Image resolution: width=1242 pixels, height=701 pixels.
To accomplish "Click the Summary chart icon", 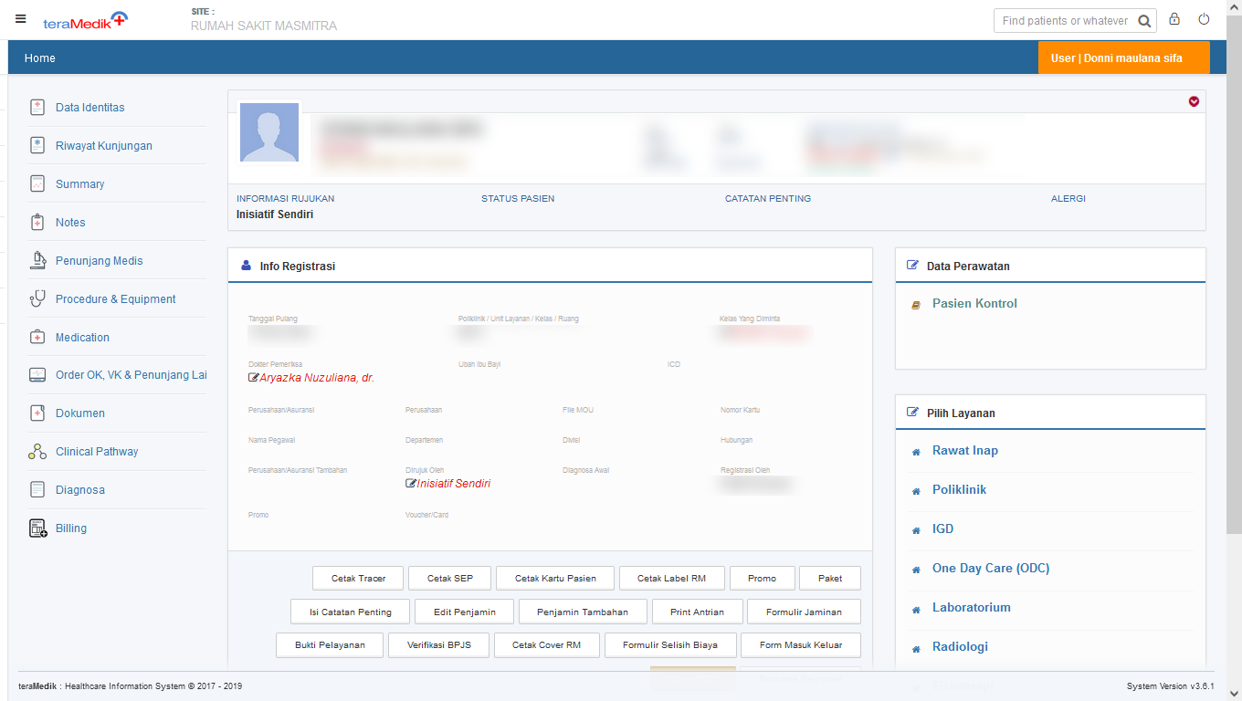I will [x=37, y=183].
